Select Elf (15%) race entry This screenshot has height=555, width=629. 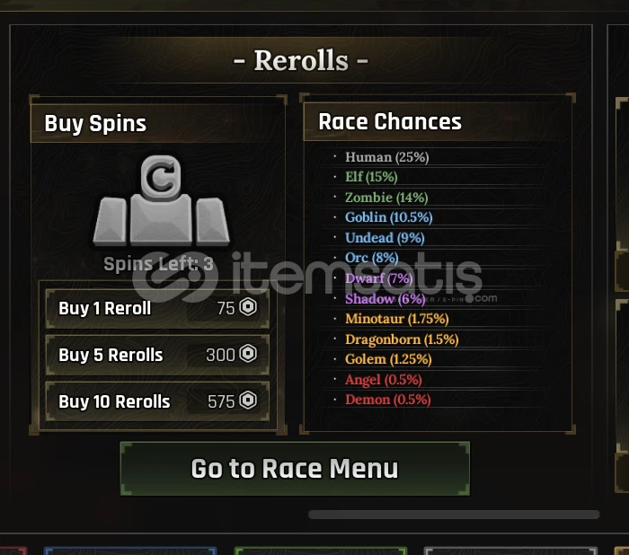coord(371,176)
